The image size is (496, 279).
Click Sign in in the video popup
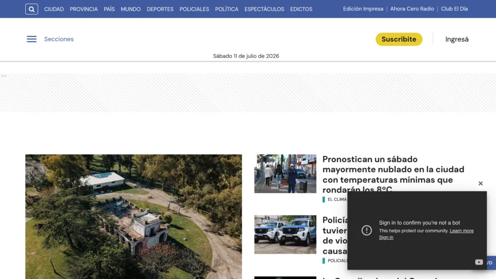click(x=386, y=238)
